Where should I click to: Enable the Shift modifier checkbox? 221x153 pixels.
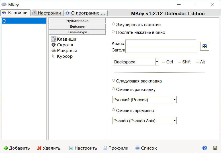179,61
